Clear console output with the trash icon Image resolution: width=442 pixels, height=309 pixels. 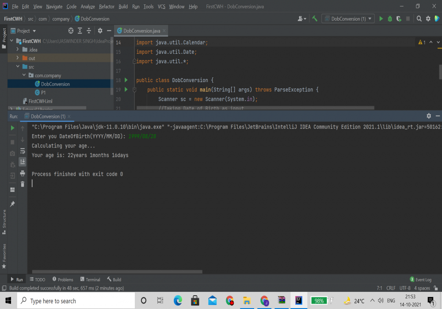click(23, 184)
